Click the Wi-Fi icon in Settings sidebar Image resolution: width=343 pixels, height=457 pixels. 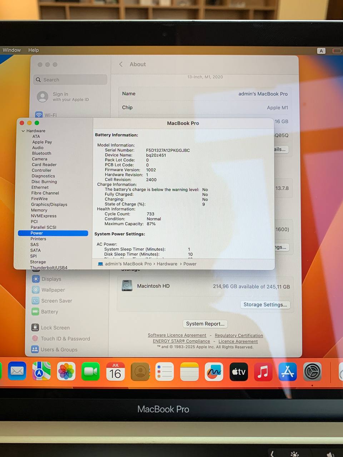pyautogui.click(x=39, y=115)
